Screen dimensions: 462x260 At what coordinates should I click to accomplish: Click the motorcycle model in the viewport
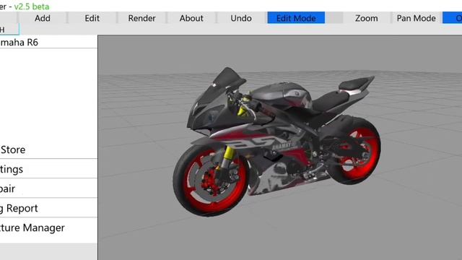tap(276, 142)
